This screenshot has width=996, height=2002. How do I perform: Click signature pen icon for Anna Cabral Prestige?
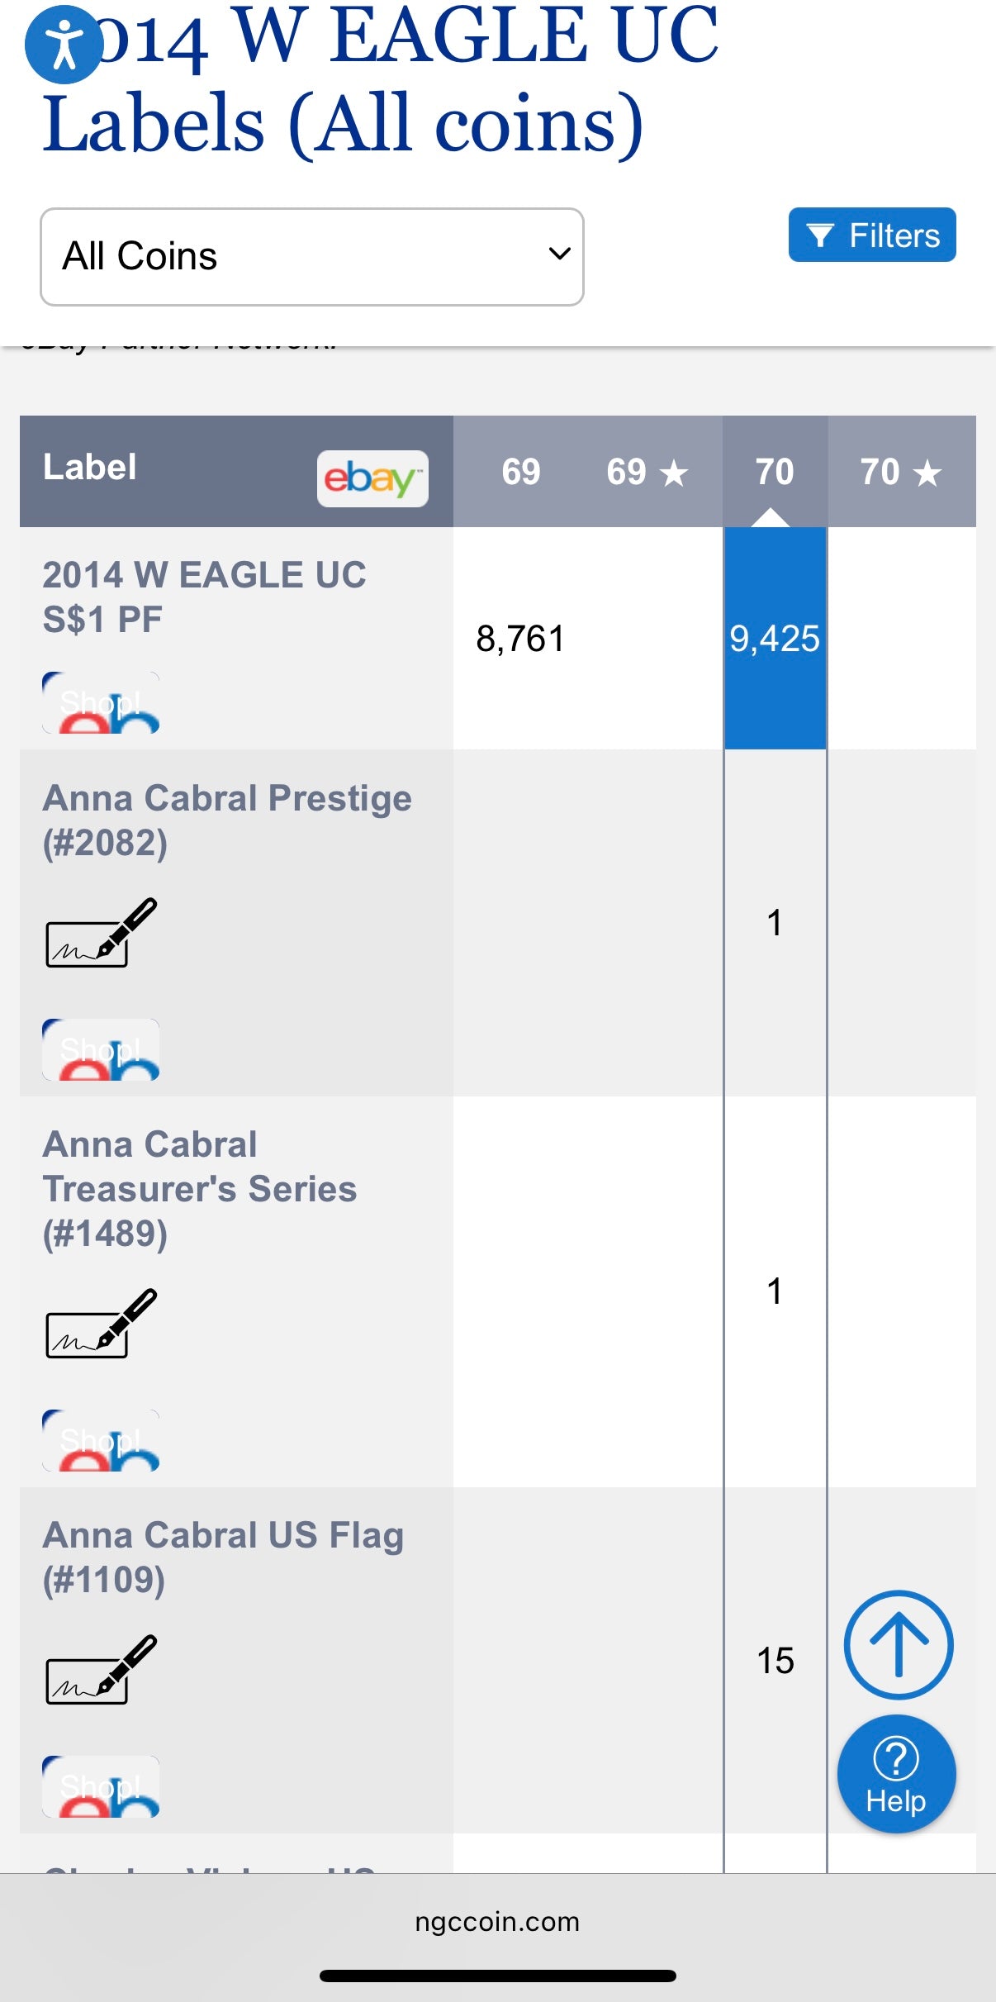click(101, 933)
